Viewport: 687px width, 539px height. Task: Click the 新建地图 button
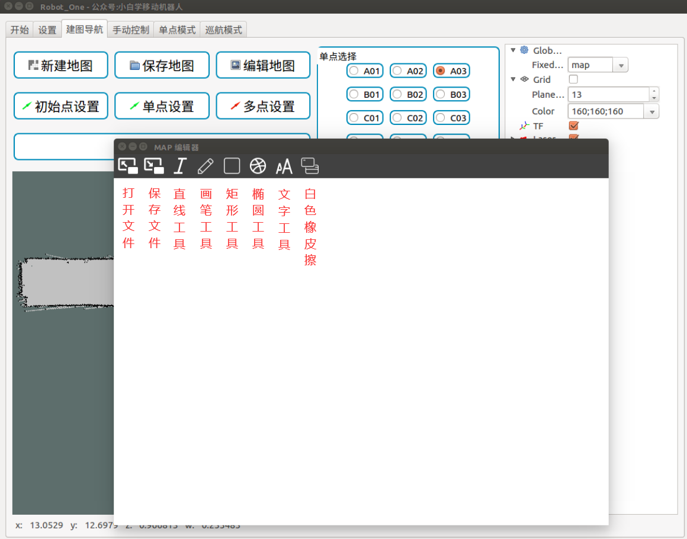(x=61, y=65)
